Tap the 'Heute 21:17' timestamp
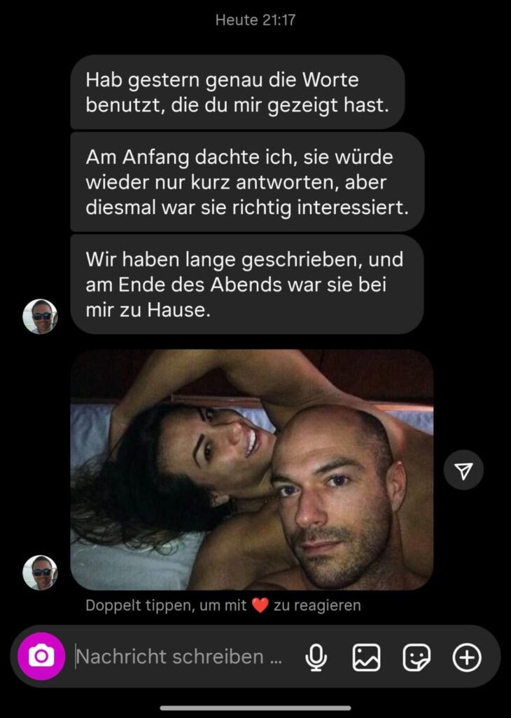 (255, 20)
